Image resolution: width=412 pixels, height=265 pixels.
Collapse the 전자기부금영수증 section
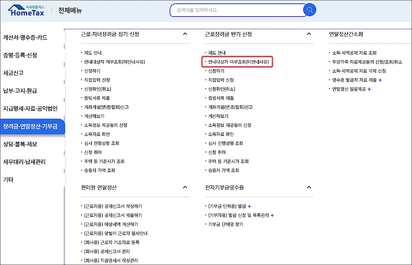click(309, 187)
